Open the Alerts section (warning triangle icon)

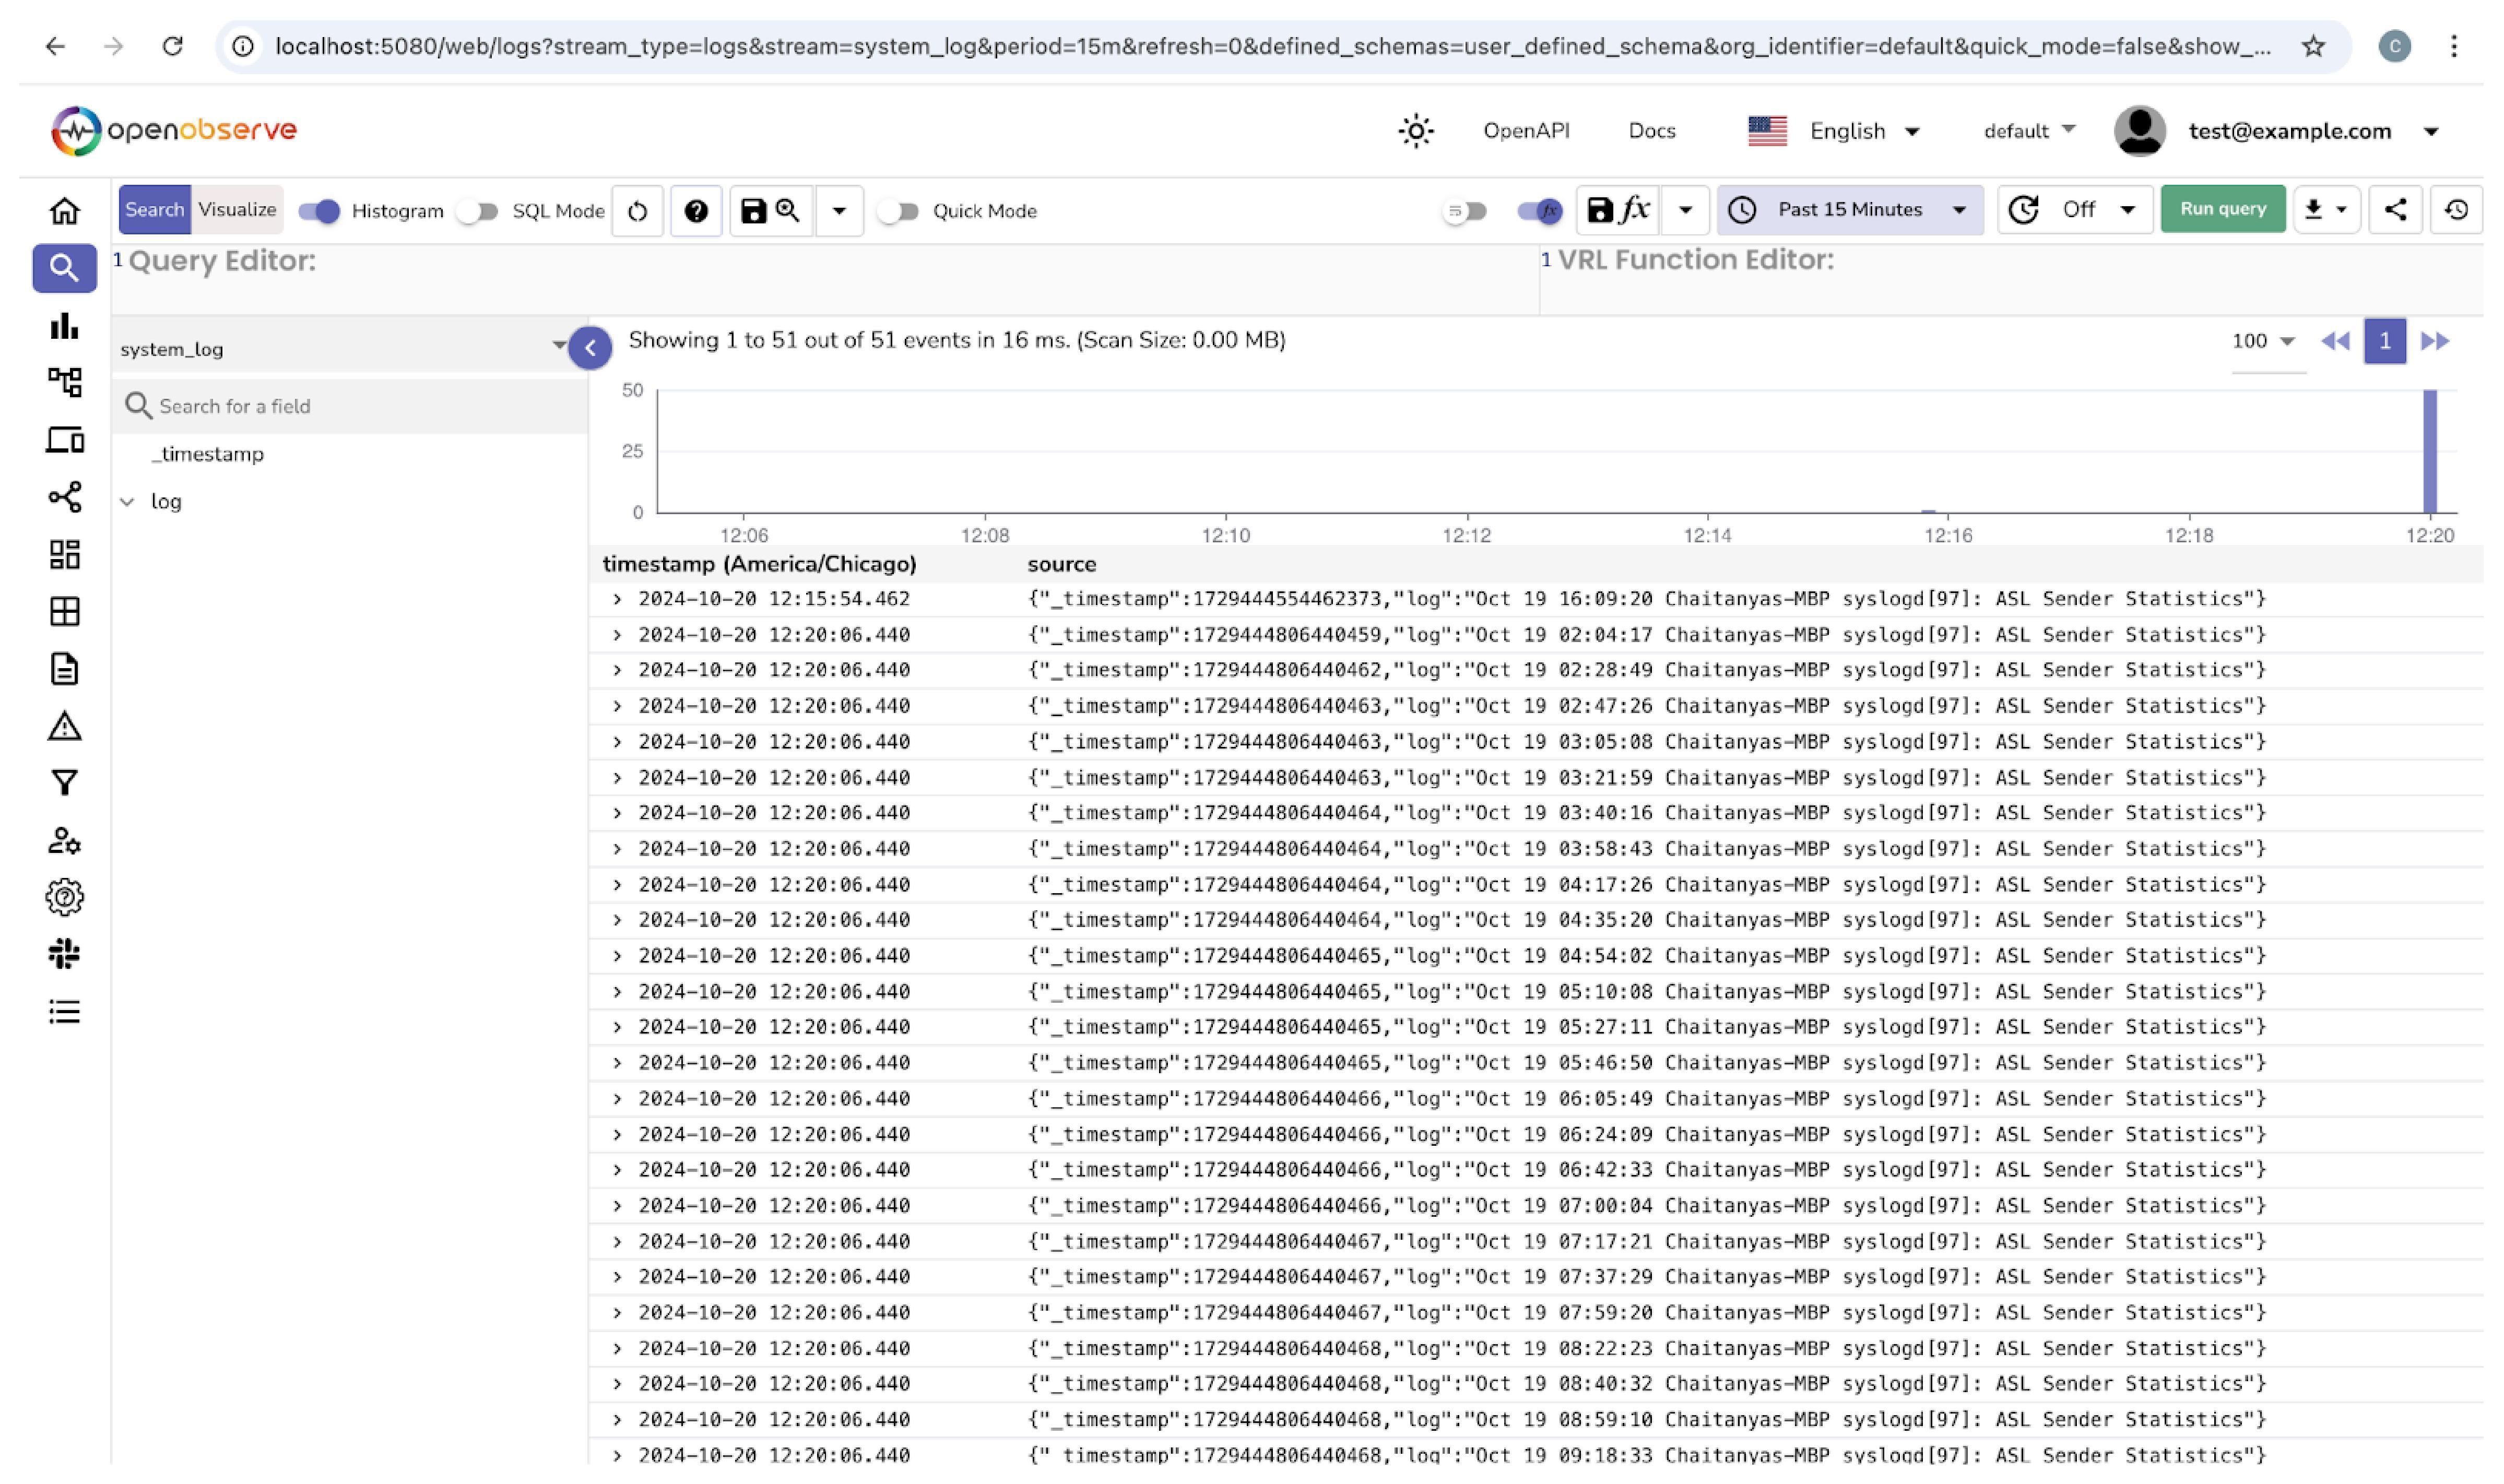(64, 726)
